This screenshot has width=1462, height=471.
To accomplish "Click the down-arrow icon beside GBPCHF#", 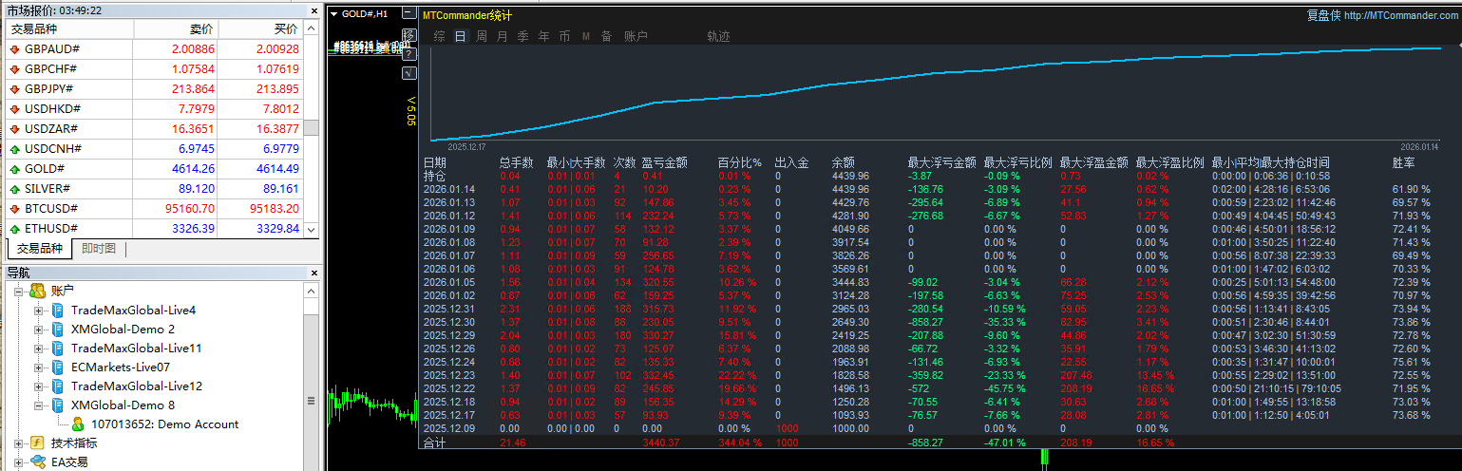I will [x=15, y=69].
